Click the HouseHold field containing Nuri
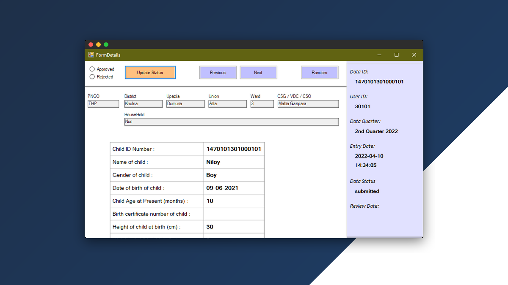Image resolution: width=508 pixels, height=285 pixels. (x=231, y=122)
